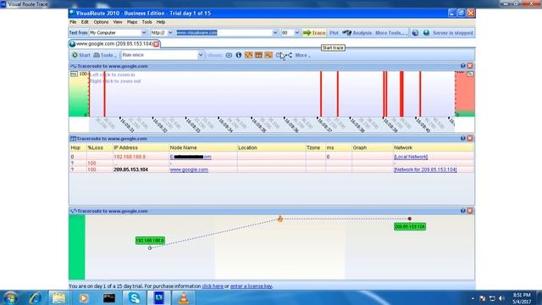Click the Hop column header
The width and height of the screenshot is (542, 305).
click(x=77, y=147)
